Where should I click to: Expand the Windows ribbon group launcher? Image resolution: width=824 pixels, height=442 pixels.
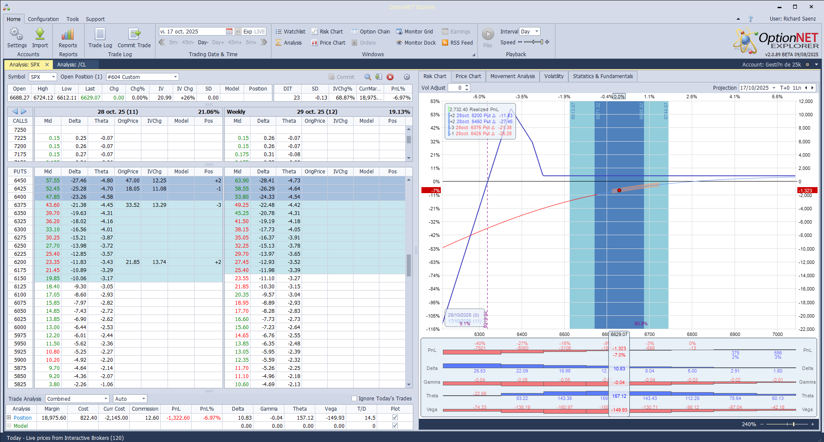pos(474,54)
